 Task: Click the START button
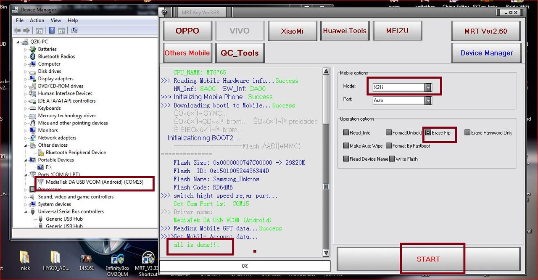[428, 259]
